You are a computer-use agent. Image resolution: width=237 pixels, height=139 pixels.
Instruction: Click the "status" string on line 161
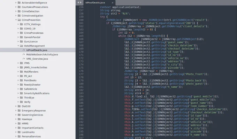click(149, 23)
